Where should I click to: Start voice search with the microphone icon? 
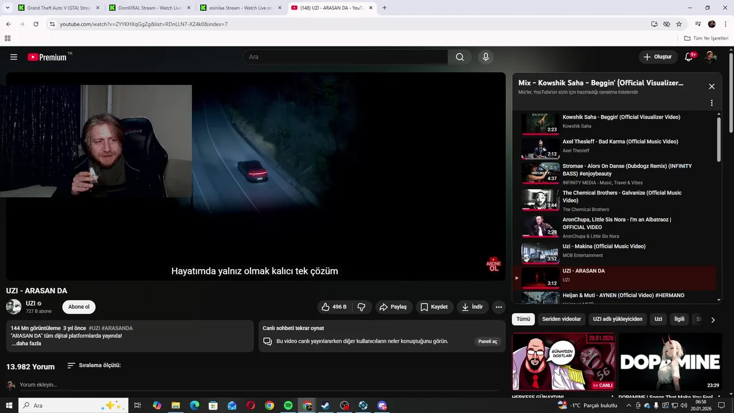[486, 57]
